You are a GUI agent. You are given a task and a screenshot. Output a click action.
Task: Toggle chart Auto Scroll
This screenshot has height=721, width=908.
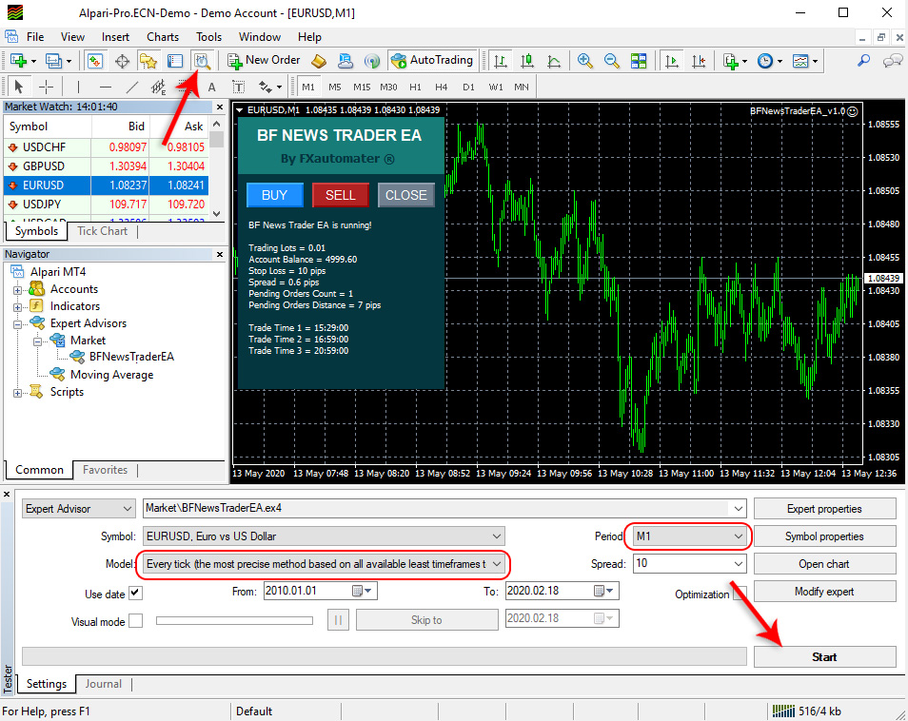tap(672, 61)
